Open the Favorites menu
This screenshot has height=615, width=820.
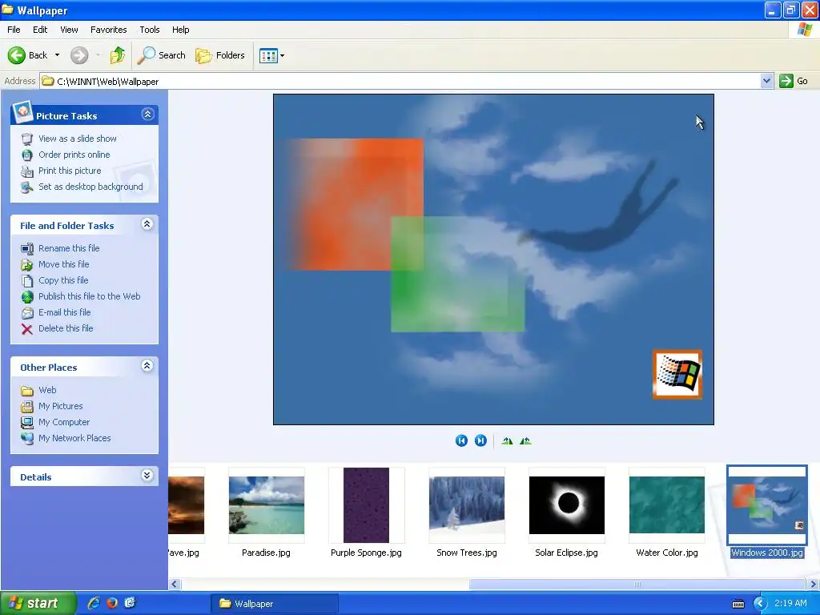coord(108,30)
